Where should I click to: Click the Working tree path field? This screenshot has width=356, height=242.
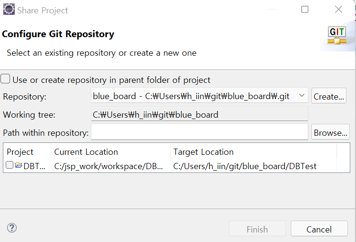pyautogui.click(x=199, y=114)
